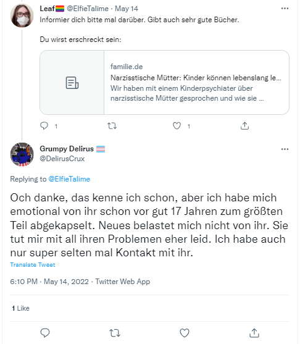Retweet Grumpy Delirus's tweet
This screenshot has width=300, height=344.
click(115, 333)
